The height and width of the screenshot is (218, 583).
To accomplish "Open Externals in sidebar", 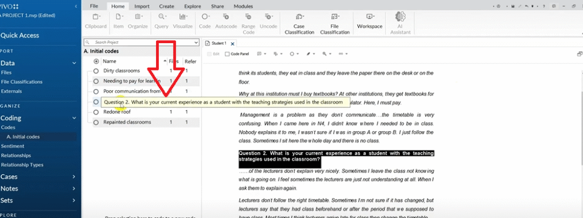I will pos(11,91).
